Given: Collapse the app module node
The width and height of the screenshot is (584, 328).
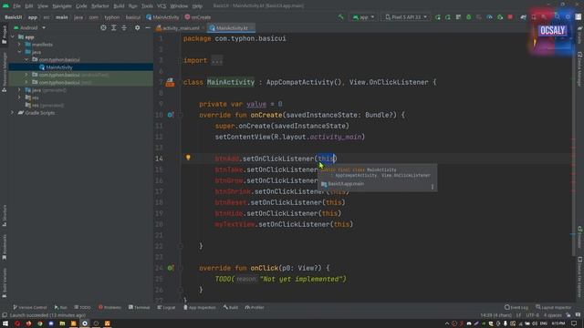Looking at the screenshot, I should pyautogui.click(x=13, y=36).
